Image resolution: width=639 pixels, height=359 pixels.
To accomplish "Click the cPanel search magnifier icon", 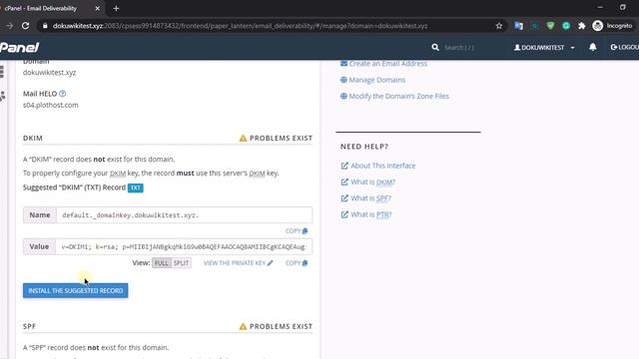I will pyautogui.click(x=435, y=47).
